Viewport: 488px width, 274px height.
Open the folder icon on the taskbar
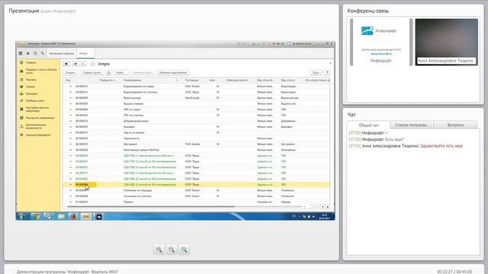(61, 216)
